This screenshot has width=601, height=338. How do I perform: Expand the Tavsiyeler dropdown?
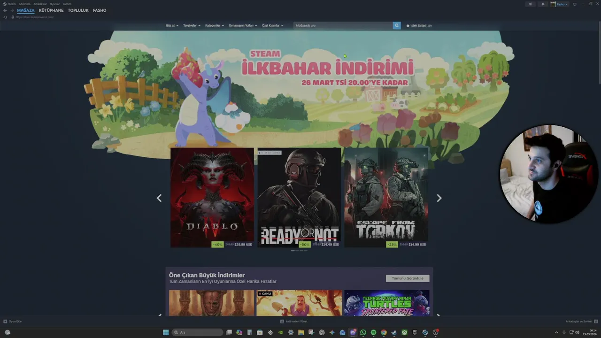coord(192,25)
